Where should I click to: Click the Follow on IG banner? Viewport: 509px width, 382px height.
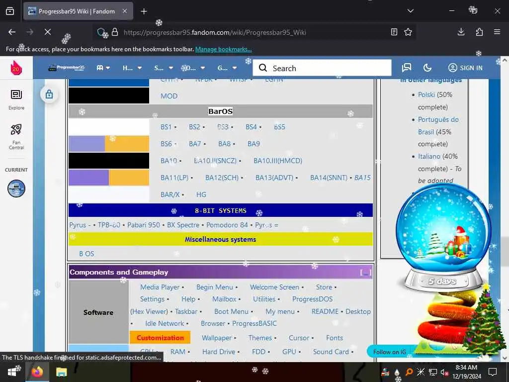point(389,352)
